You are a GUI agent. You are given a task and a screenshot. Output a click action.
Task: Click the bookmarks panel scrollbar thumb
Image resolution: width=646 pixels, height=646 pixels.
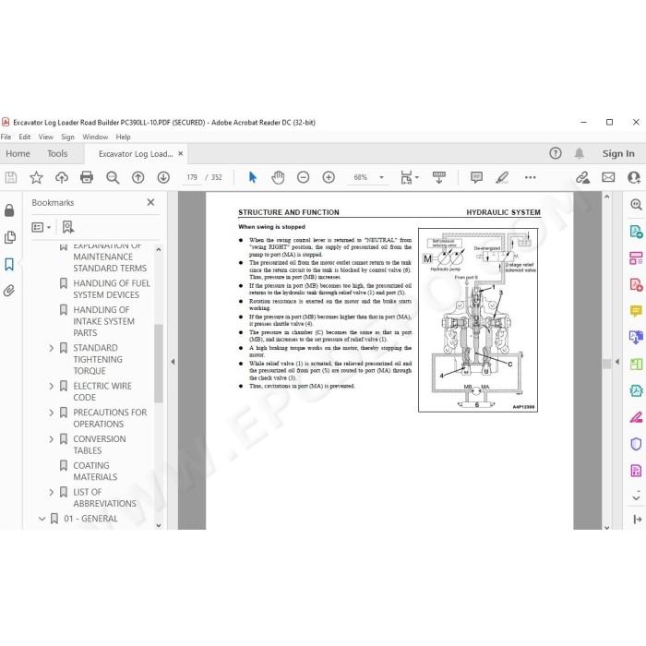pos(159,364)
